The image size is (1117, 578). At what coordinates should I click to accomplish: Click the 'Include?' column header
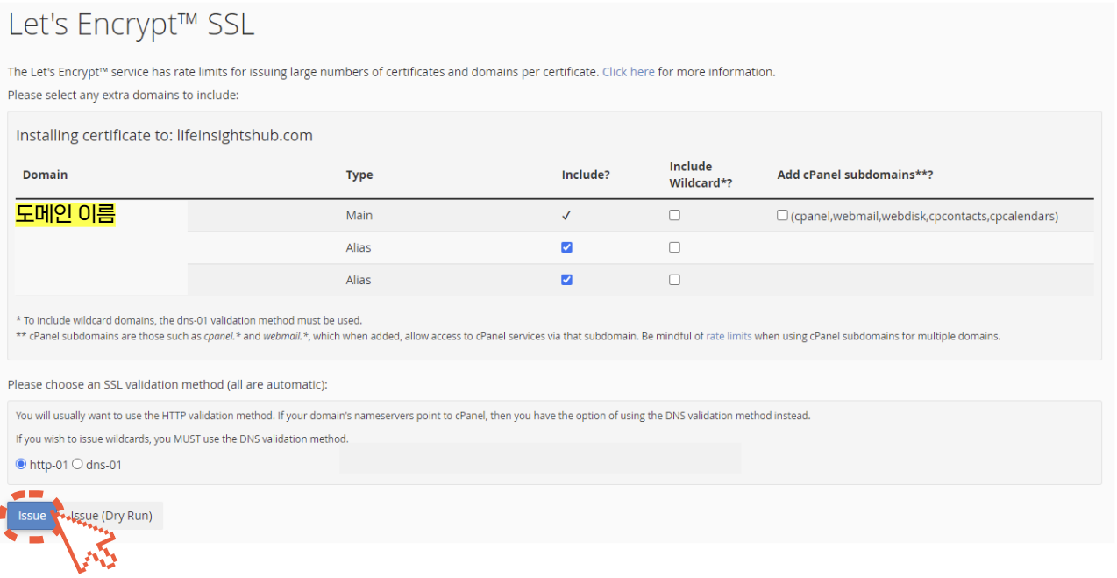(586, 175)
